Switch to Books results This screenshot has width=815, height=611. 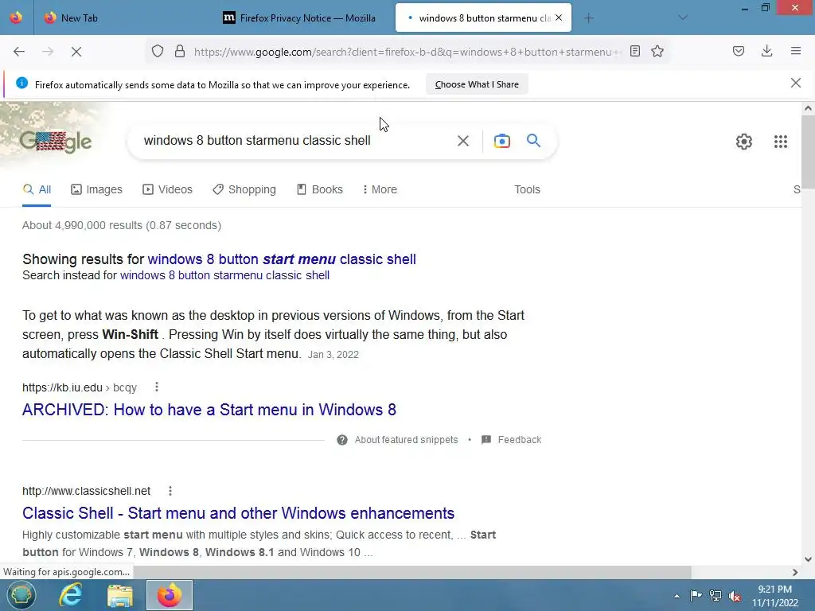[x=320, y=189]
